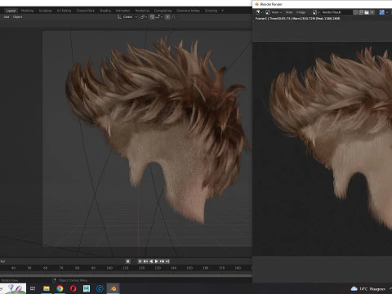Switch to the Scripting workspace tab
Viewport: 392px width, 294px height.
tap(211, 11)
